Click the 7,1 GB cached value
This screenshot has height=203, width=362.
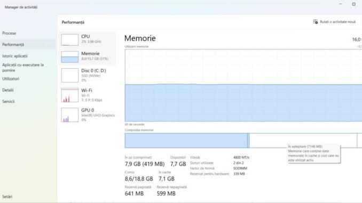(167, 178)
